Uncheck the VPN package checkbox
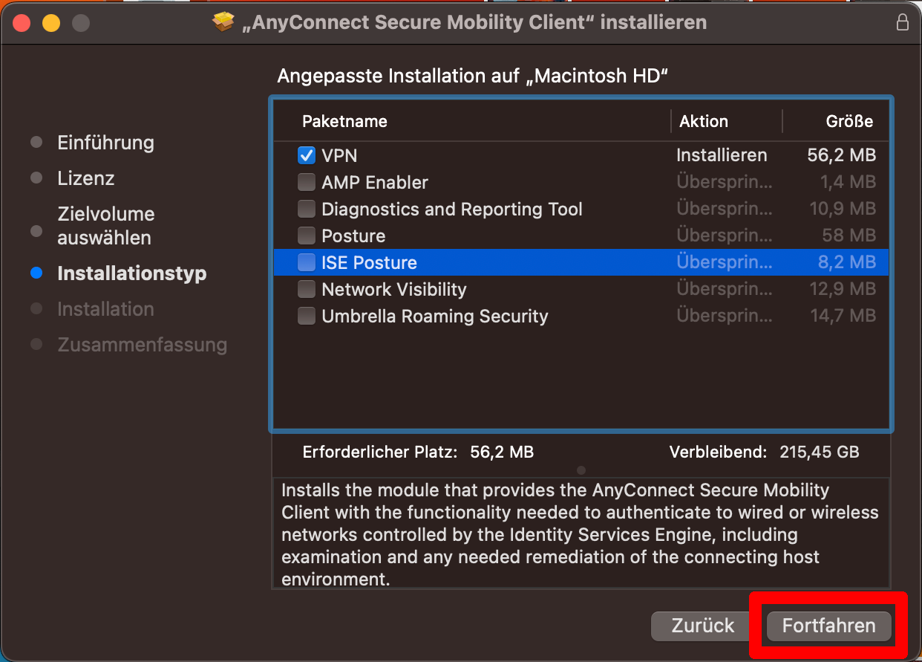The height and width of the screenshot is (662, 922). point(307,155)
